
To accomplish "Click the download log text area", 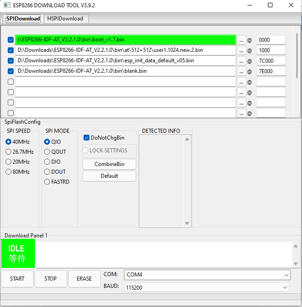I will coord(164,255).
